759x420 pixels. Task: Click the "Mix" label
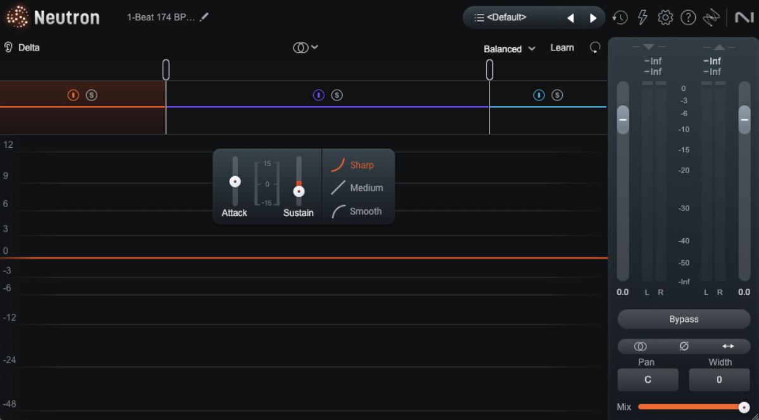pyautogui.click(x=624, y=407)
